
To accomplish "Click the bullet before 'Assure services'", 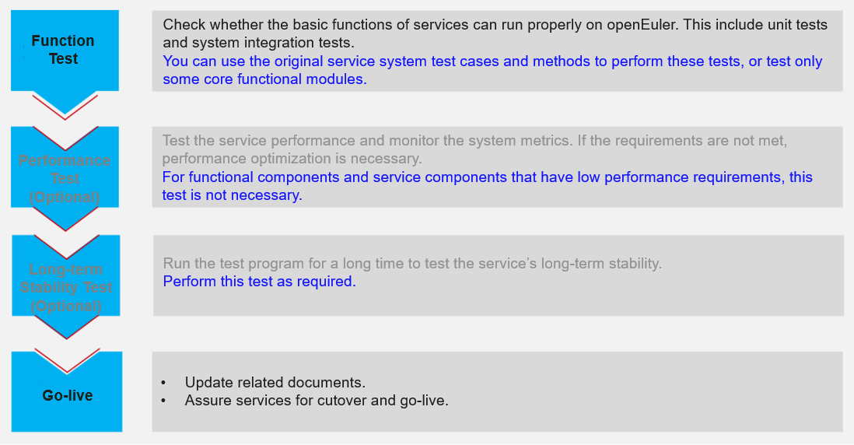I will point(164,401).
